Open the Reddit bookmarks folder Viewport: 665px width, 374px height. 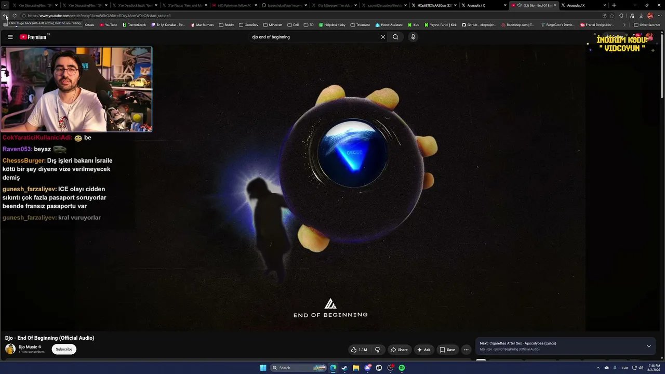[227, 25]
